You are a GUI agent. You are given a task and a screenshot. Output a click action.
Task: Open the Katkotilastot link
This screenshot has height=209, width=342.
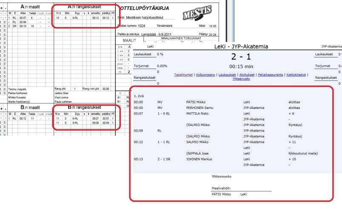(296, 75)
